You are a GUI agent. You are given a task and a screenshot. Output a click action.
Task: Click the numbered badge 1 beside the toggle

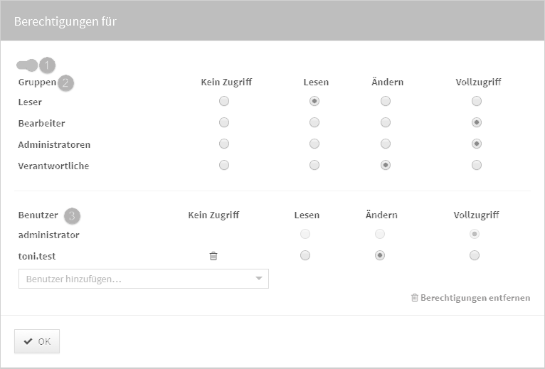pyautogui.click(x=48, y=65)
